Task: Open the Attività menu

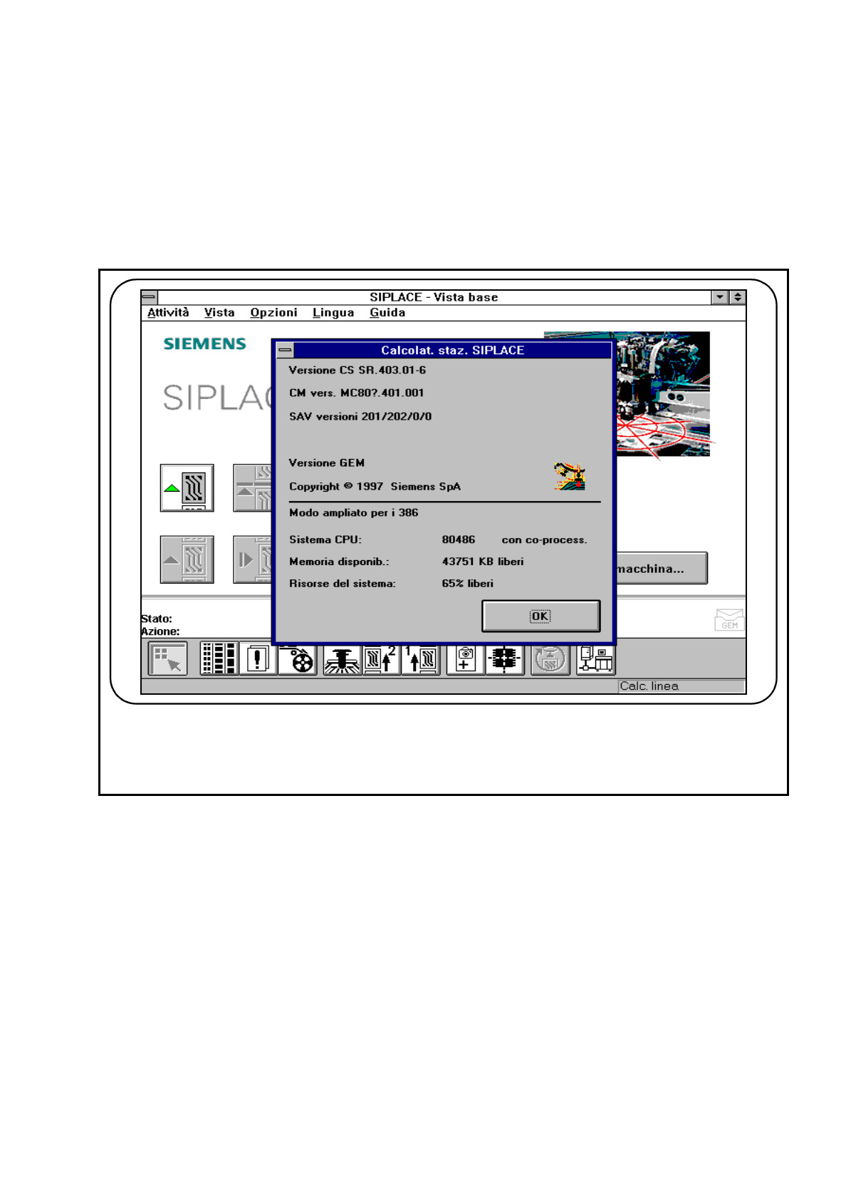Action: (168, 313)
